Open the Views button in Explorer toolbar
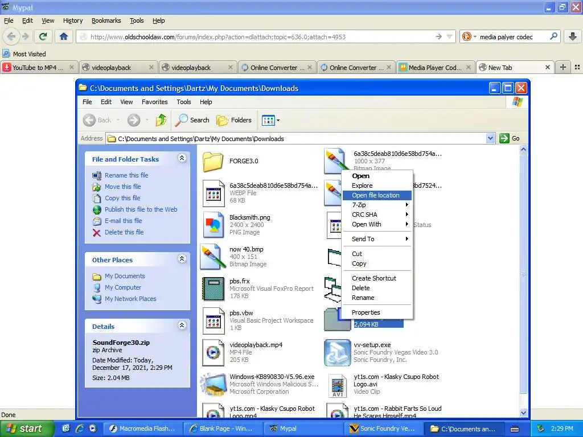The image size is (583, 437). pos(270,120)
